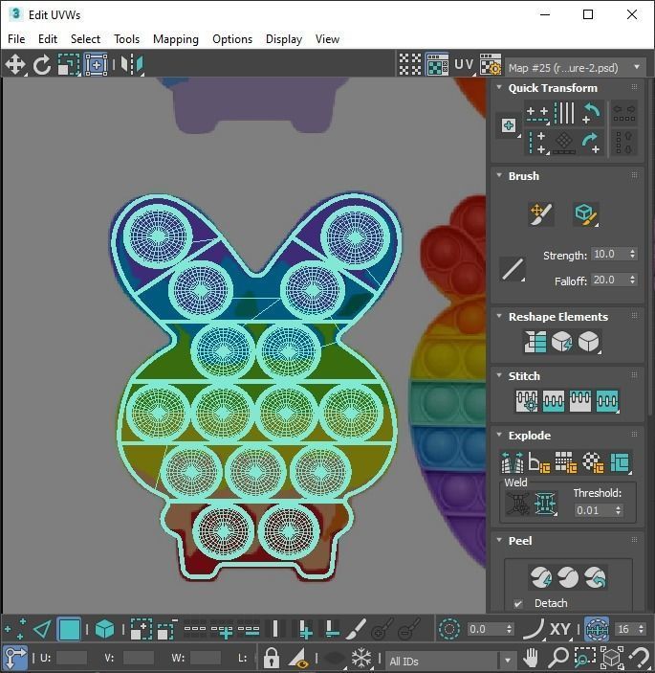Screen dimensions: 655x673
Task: Select the Paint Movement brush
Action: click(541, 213)
